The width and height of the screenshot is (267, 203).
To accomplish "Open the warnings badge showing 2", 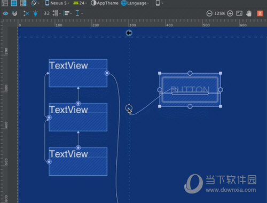I will point(260,13).
